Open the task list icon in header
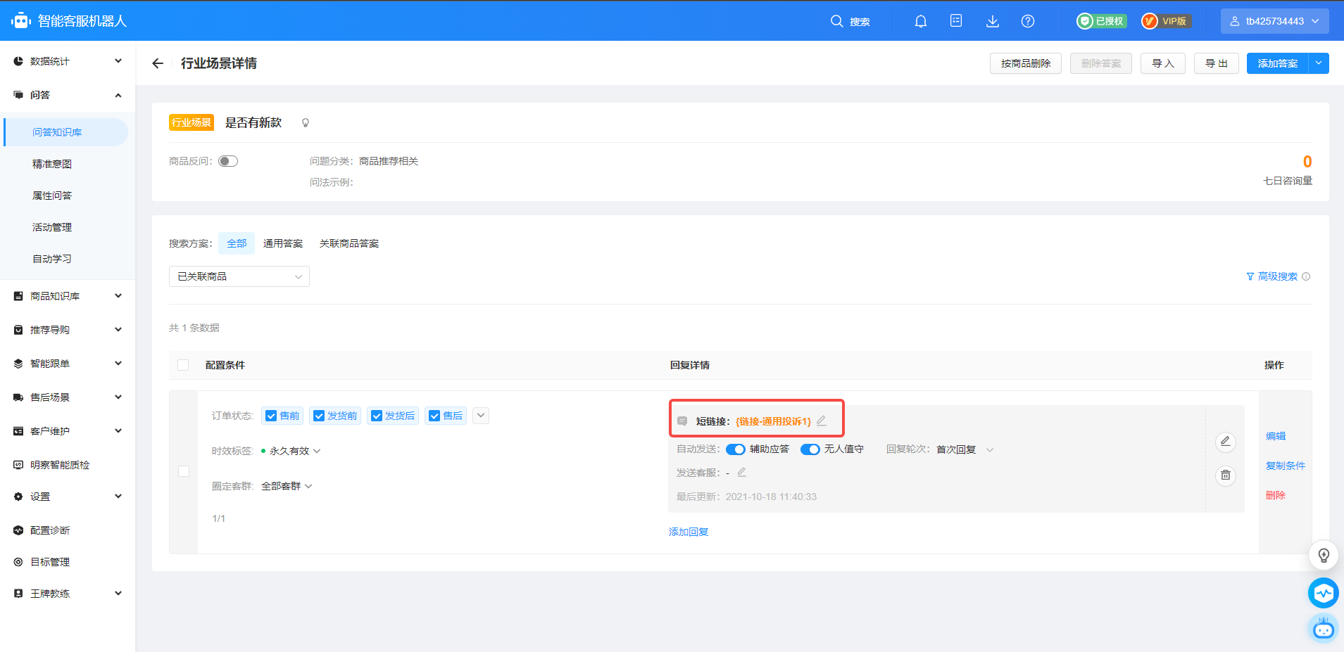Screen dimensions: 1344x652 (x=955, y=20)
